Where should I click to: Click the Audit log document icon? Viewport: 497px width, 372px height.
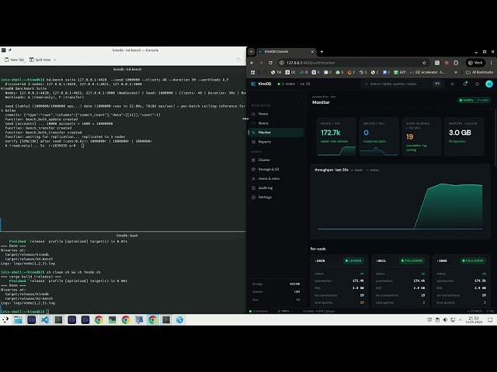point(253,188)
